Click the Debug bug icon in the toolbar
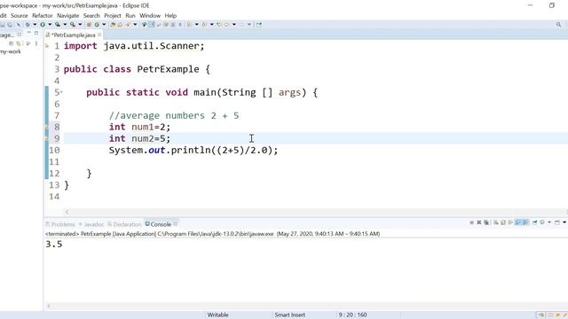Screen dimensions: 568x319 click(28, 25)
